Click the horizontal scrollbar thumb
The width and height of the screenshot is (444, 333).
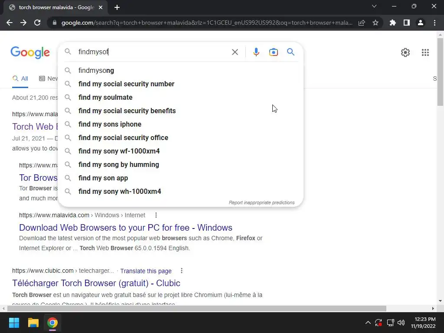(x=196, y=309)
